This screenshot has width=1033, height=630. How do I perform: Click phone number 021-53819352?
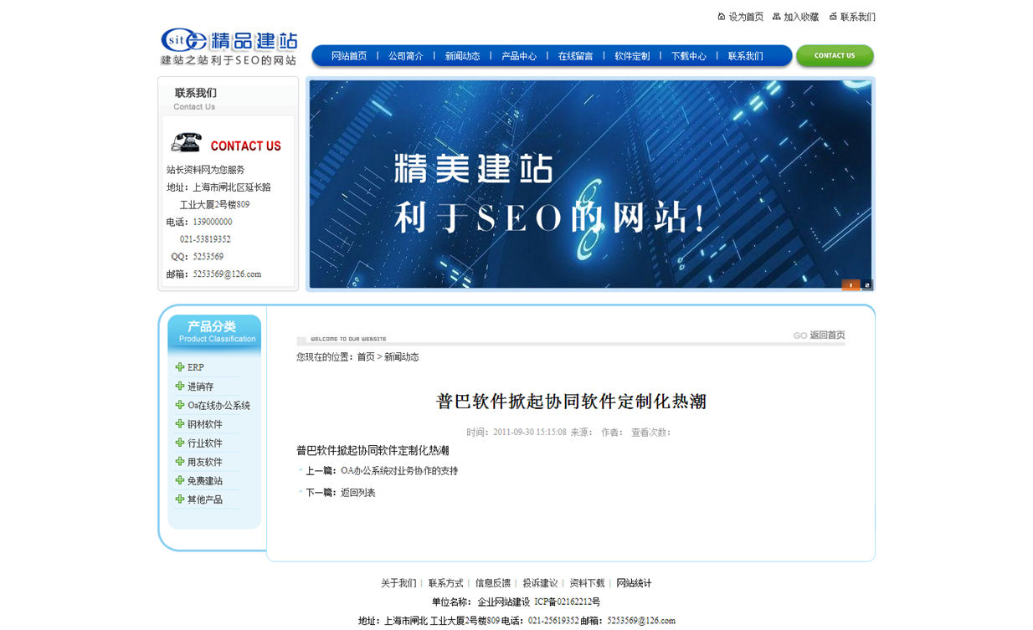tap(205, 239)
